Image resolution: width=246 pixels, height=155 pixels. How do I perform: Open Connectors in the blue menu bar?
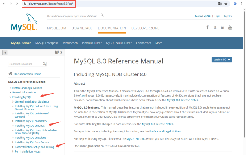point(143,43)
